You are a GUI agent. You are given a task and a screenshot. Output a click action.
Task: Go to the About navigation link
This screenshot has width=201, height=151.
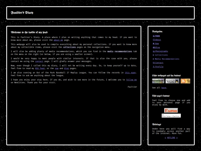pyautogui.click(x=157, y=40)
